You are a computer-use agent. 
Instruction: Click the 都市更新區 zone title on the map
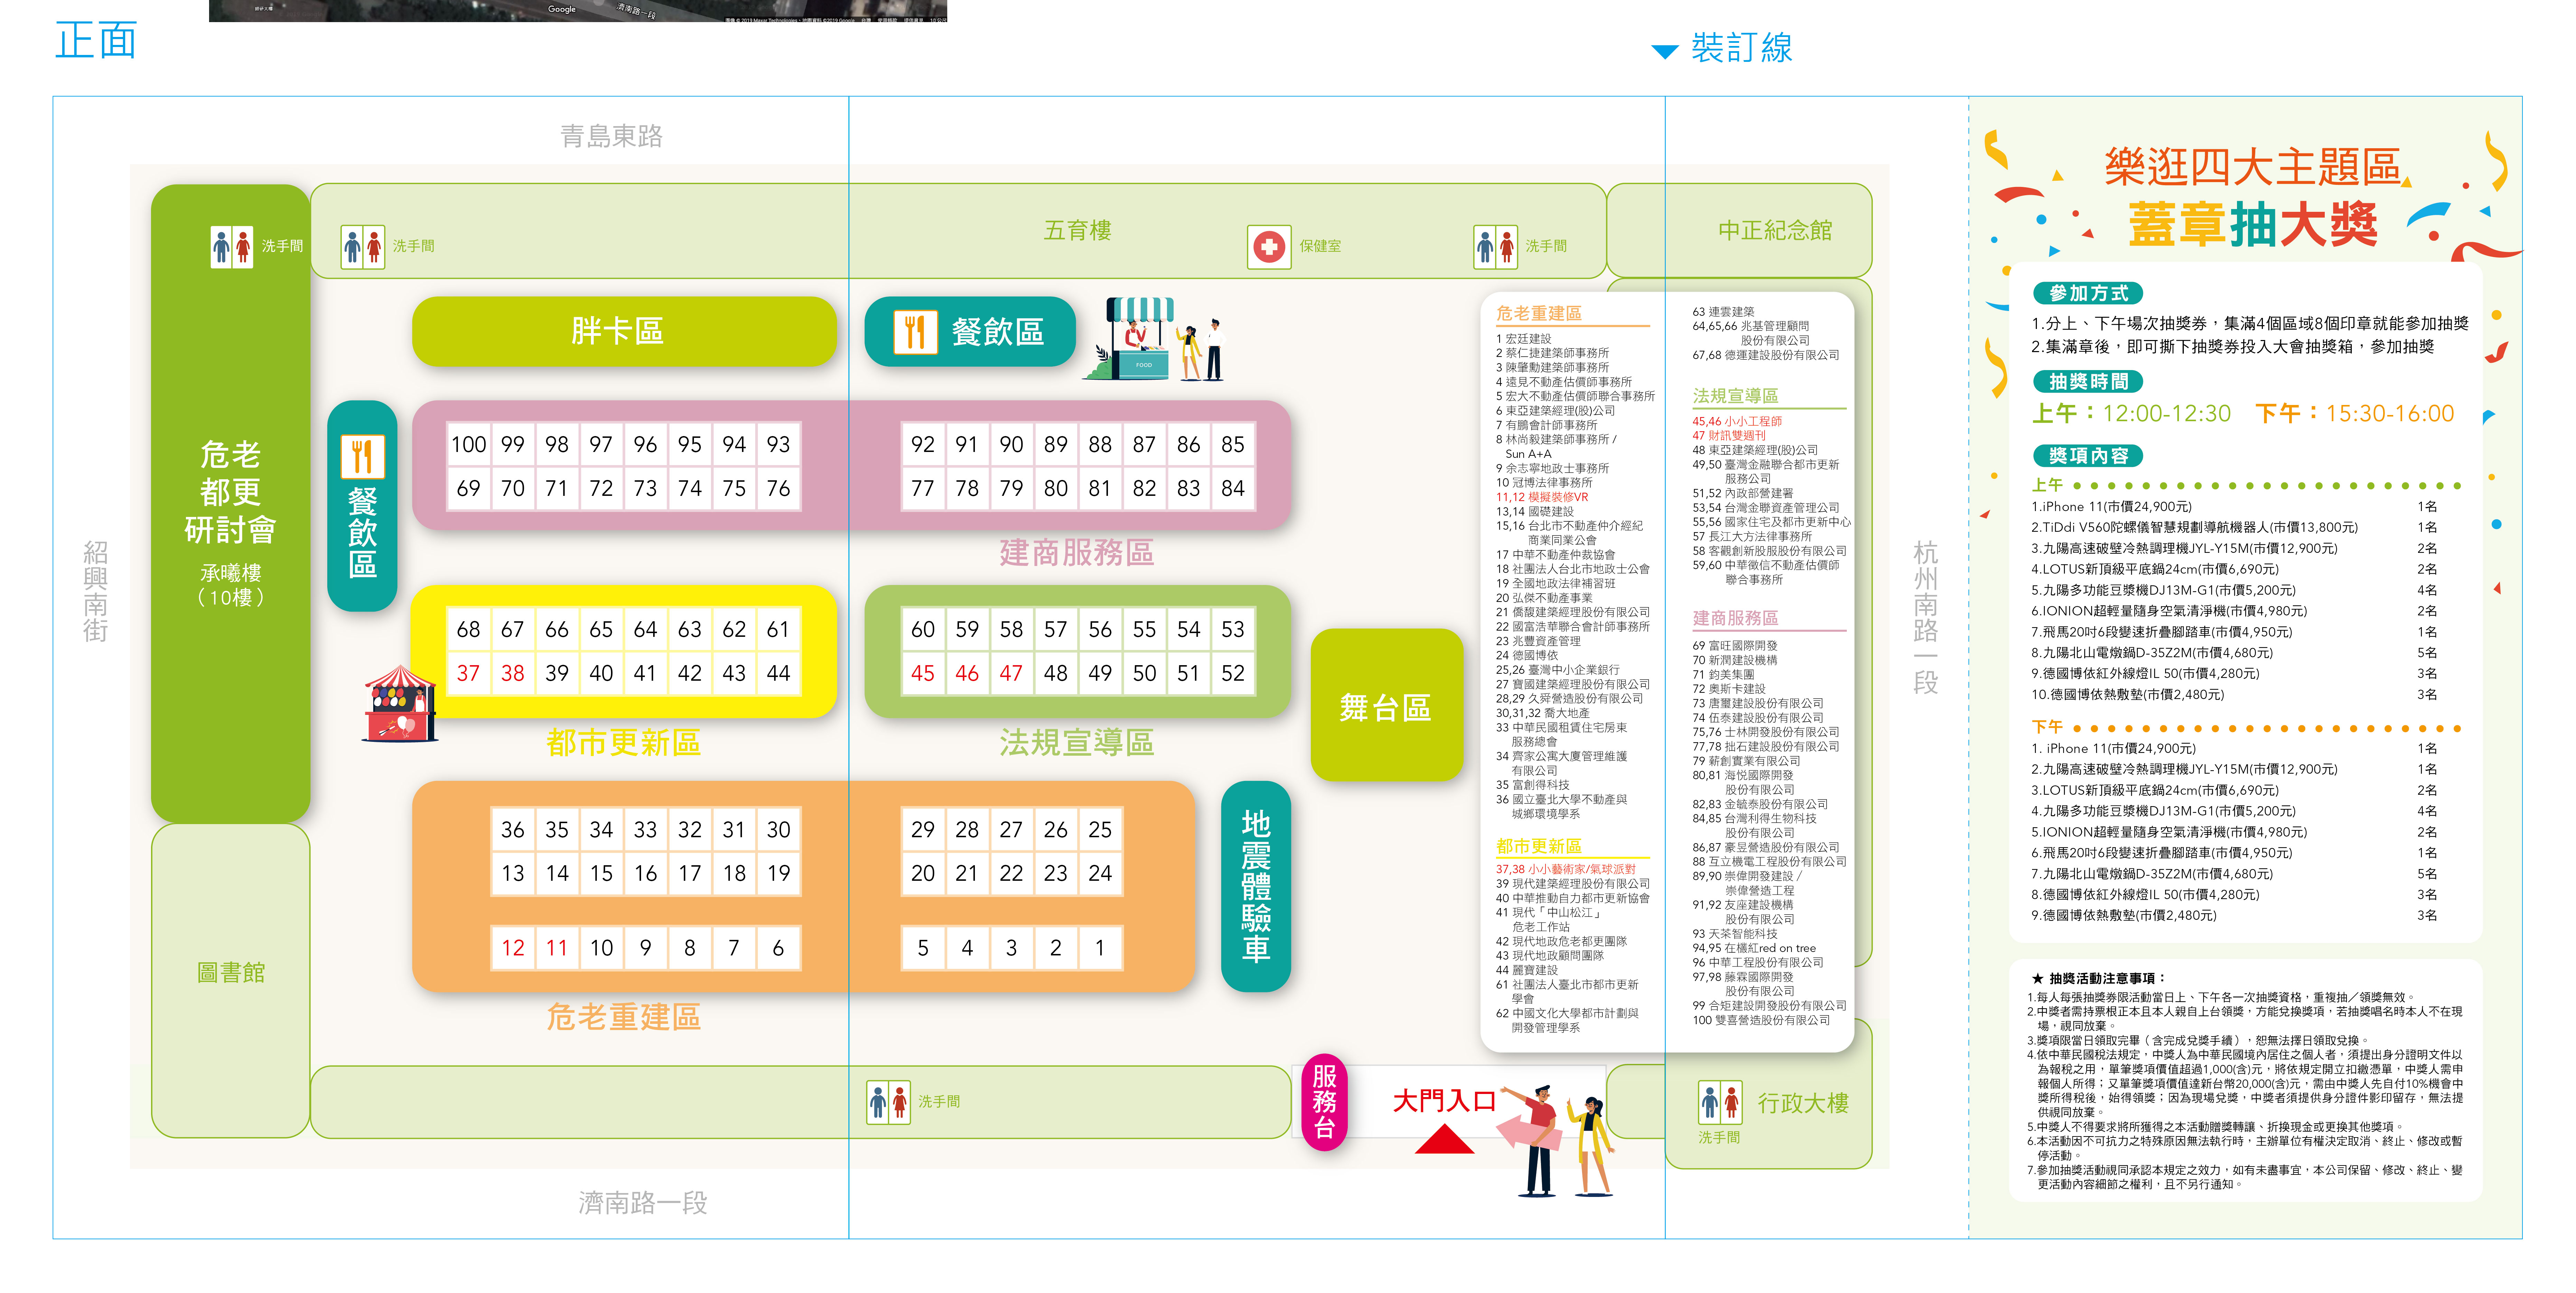(x=624, y=742)
